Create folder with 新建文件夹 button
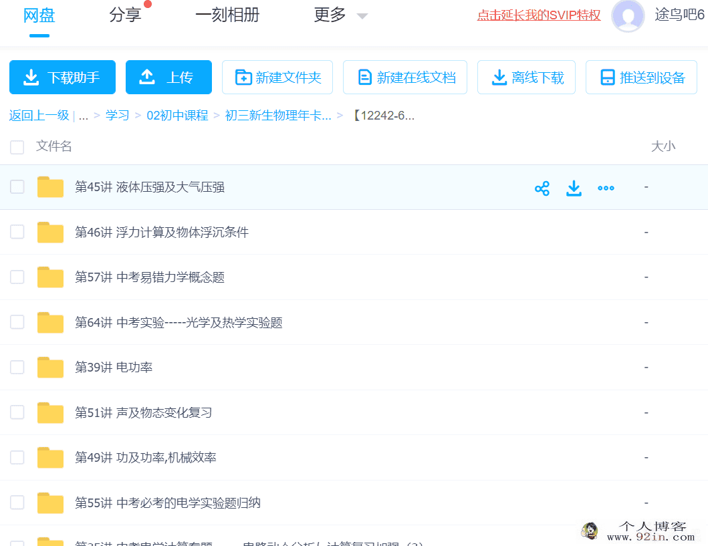Viewport: 708px width, 546px height. click(x=277, y=77)
